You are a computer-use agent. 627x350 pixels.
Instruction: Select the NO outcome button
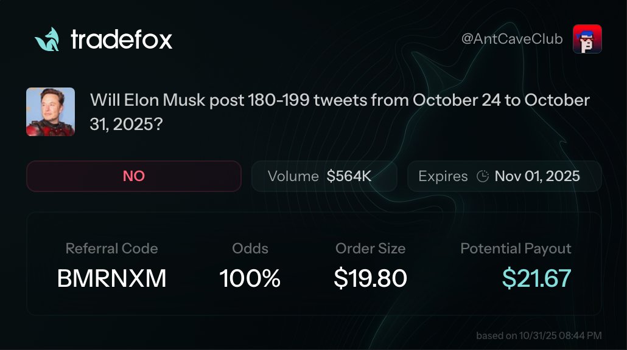click(x=134, y=176)
